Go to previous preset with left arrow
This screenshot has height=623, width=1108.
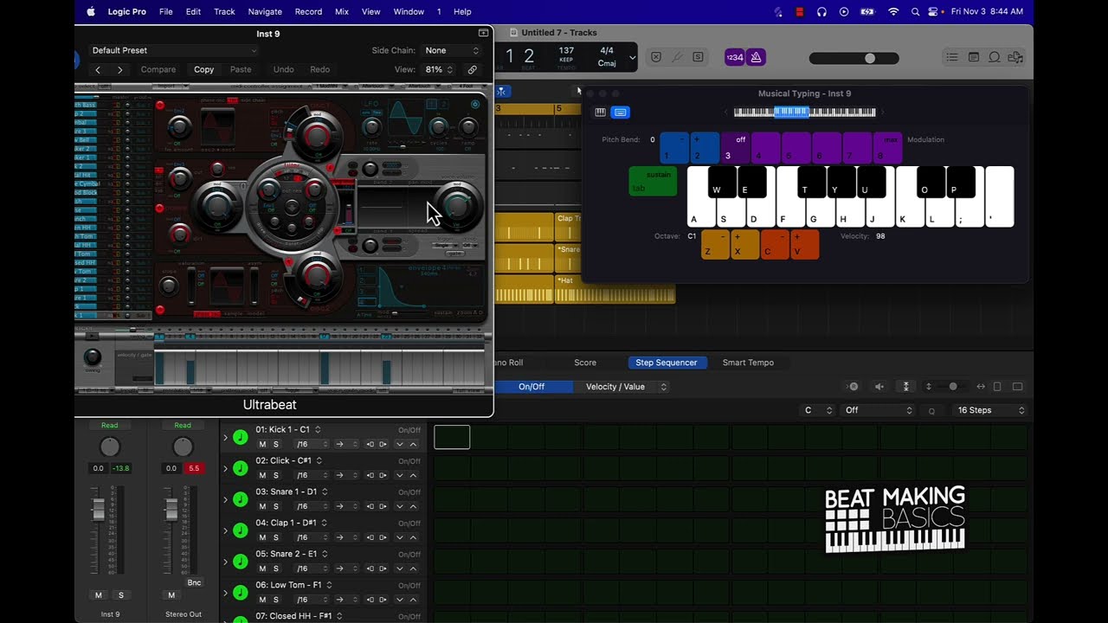pyautogui.click(x=98, y=69)
